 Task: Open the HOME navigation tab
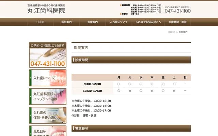(x=40, y=22)
